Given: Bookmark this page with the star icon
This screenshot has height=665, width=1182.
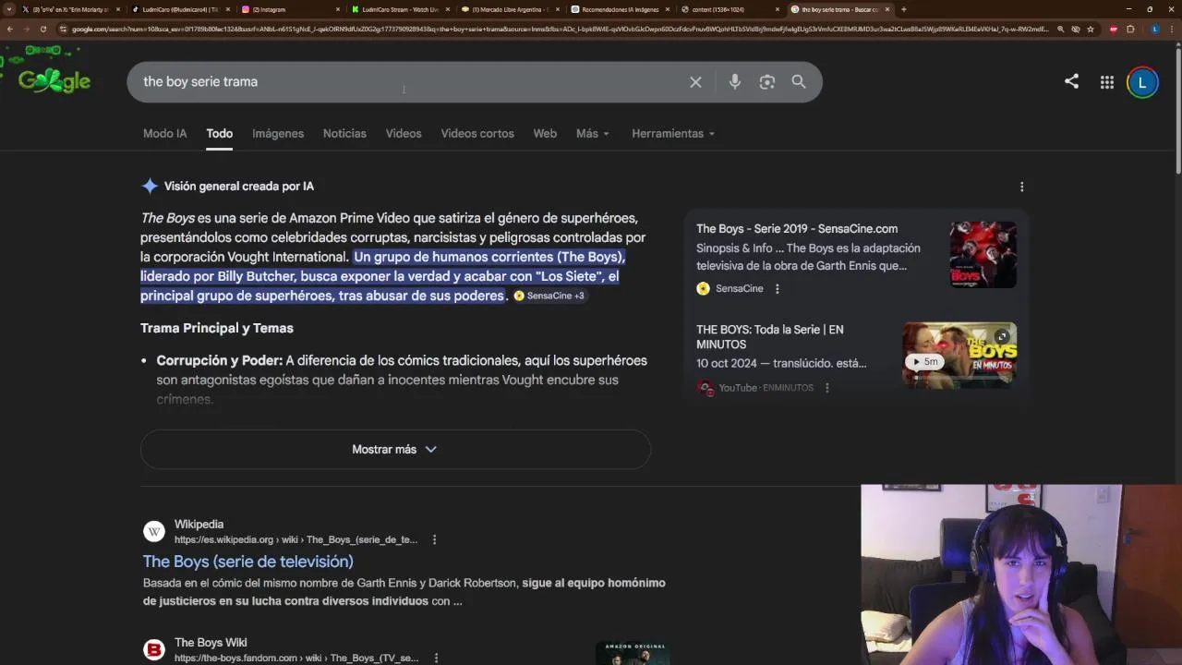Looking at the screenshot, I should point(1091,30).
